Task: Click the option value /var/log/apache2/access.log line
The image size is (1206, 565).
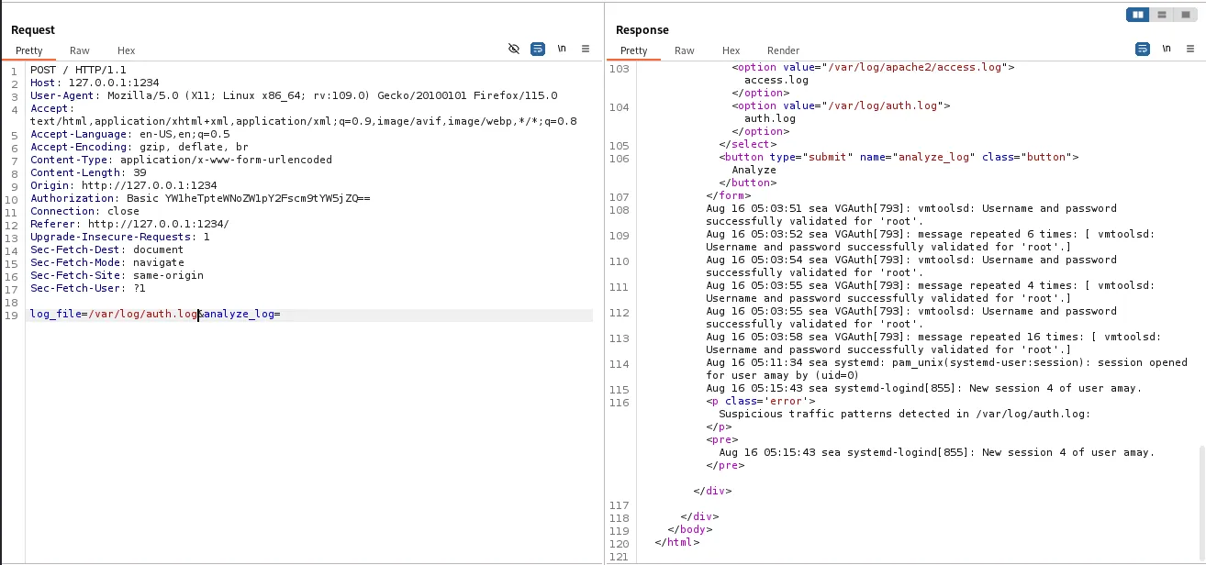Action: pos(873,67)
